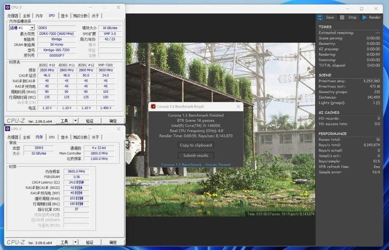
Task: Open the memory slot #1 selection dropdown
Action: click(32, 28)
